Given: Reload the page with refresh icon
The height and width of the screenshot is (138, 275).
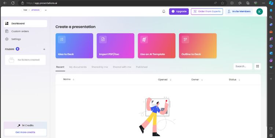Looking at the screenshot, I should [13, 3].
